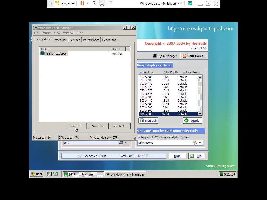Enter full screen mode via toolbar icon
This screenshot has width=267, height=200.
pos(102,4)
